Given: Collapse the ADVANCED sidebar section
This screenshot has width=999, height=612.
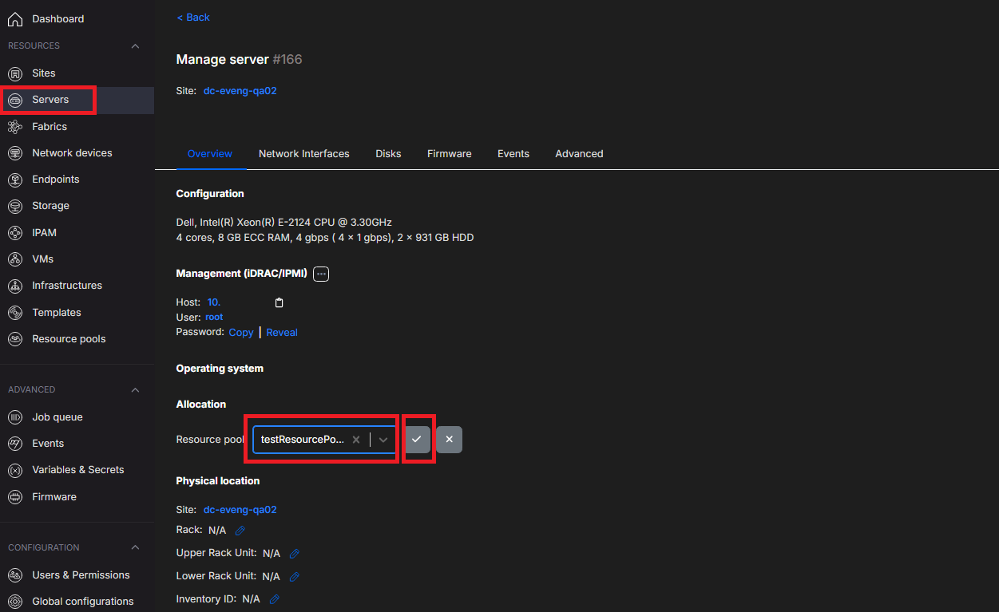Looking at the screenshot, I should [135, 390].
